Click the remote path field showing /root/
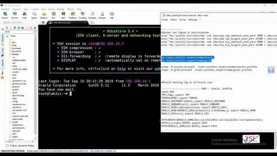 click(19, 32)
